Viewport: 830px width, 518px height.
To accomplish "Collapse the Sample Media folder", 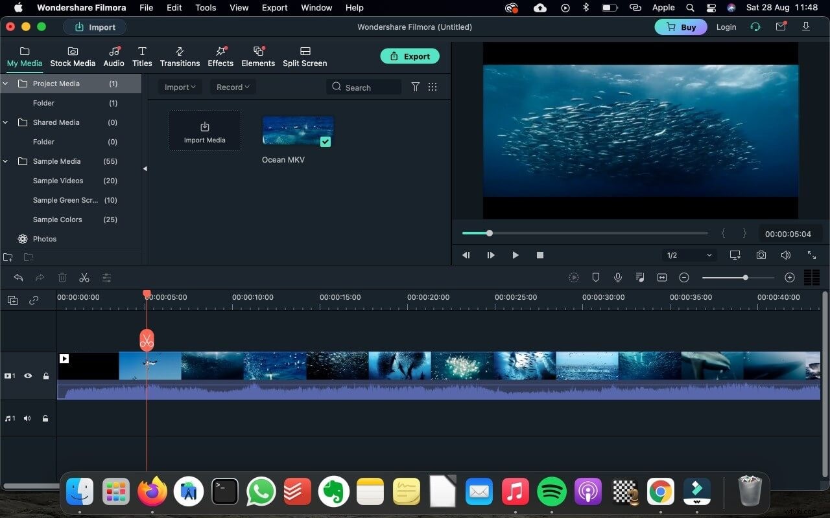I will point(5,161).
